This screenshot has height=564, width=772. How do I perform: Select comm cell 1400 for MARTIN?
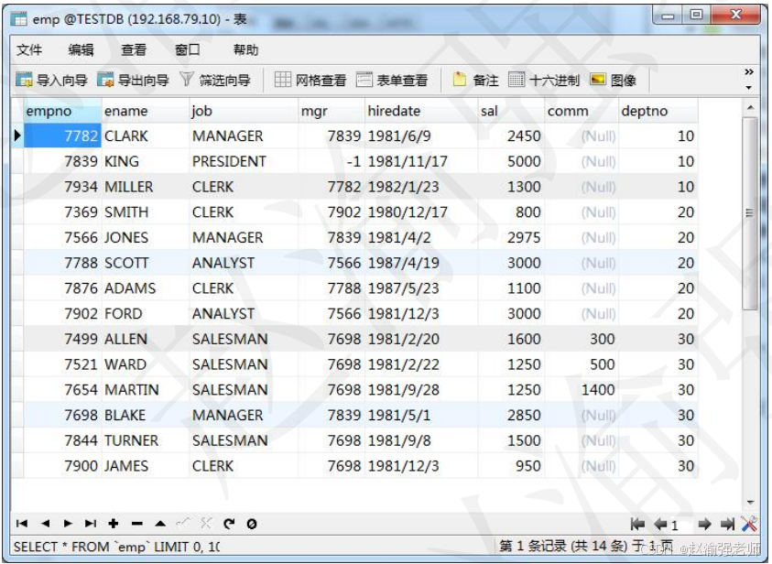[x=582, y=390]
